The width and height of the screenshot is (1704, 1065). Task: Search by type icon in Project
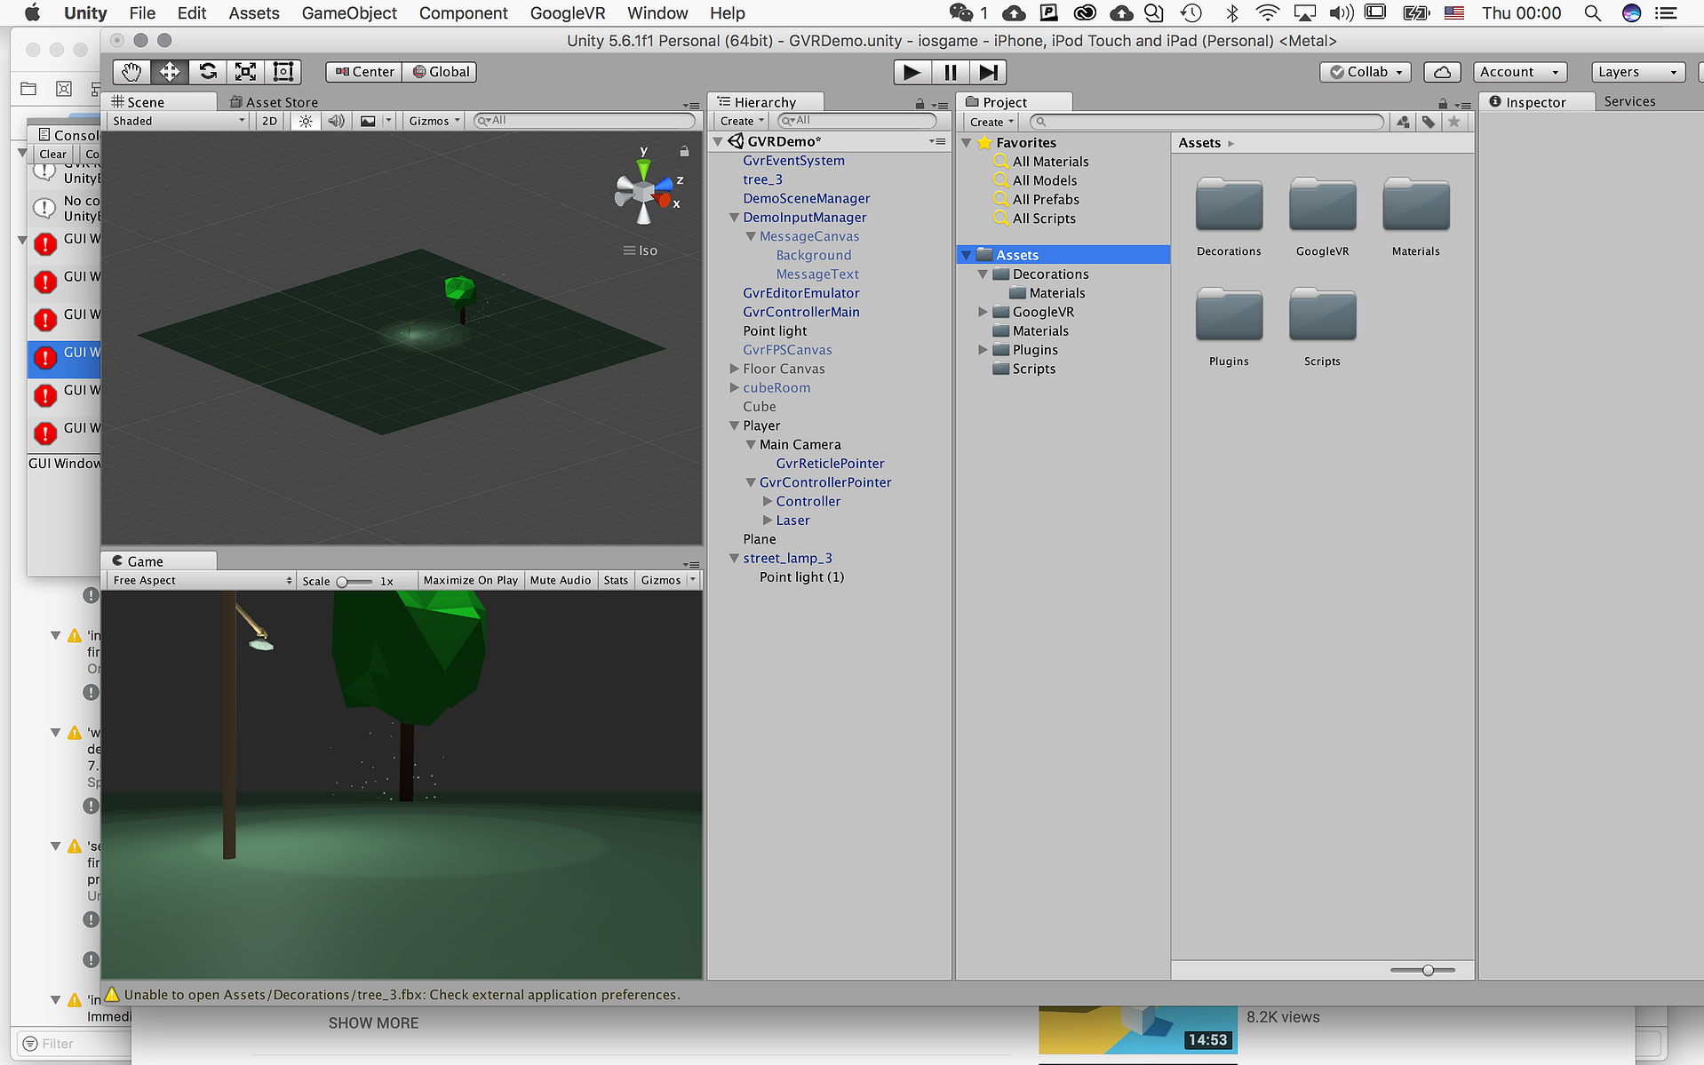point(1403,122)
